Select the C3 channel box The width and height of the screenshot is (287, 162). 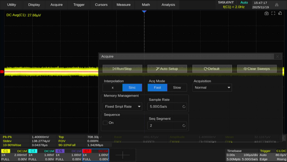point(41,155)
